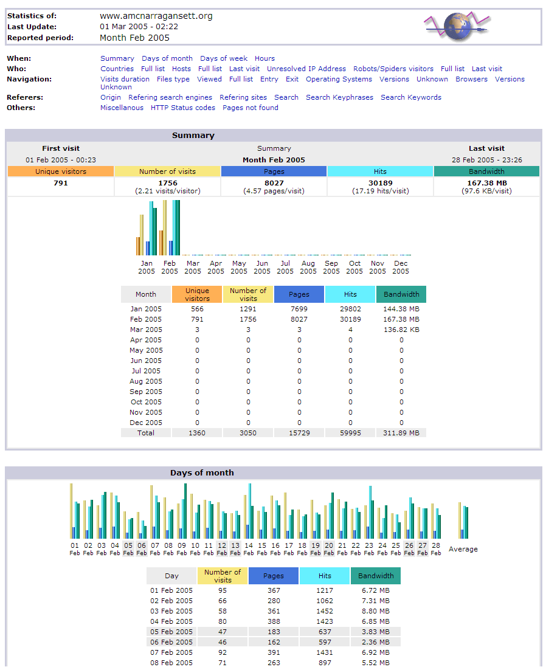This screenshot has height=667, width=546.
Task: Click the AWStats globe logo
Action: click(x=457, y=27)
